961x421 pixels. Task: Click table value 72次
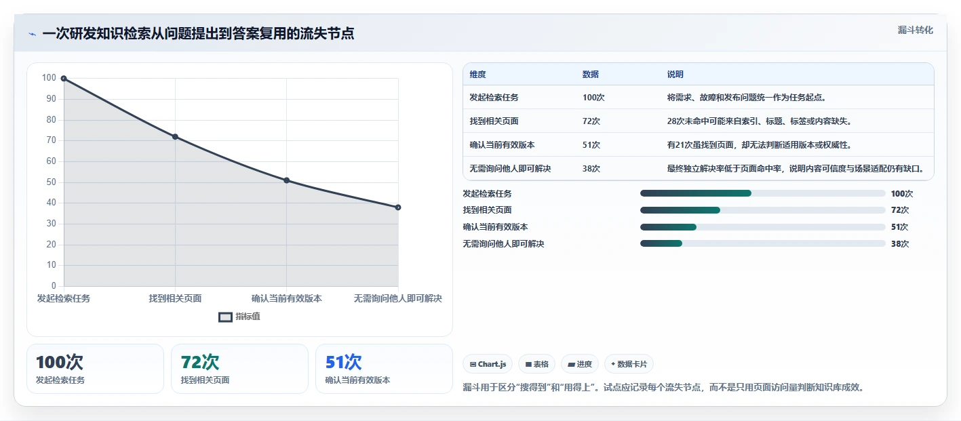point(591,121)
